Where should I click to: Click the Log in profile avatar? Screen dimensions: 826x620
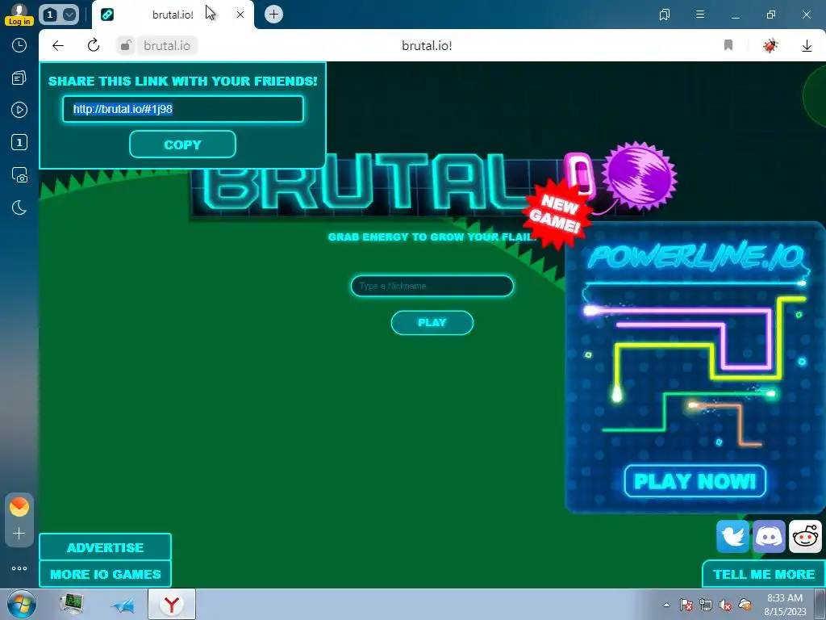tap(19, 15)
